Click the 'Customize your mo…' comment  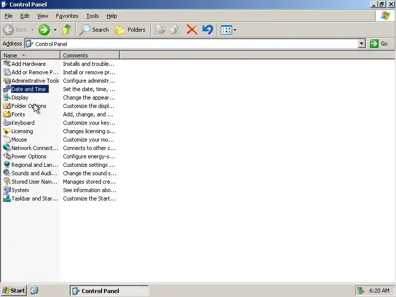(x=89, y=140)
